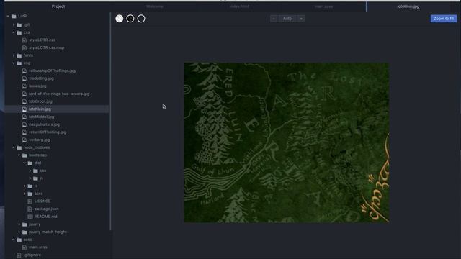Click the LotR folder icon
This screenshot has width=461, height=259.
click(14, 16)
